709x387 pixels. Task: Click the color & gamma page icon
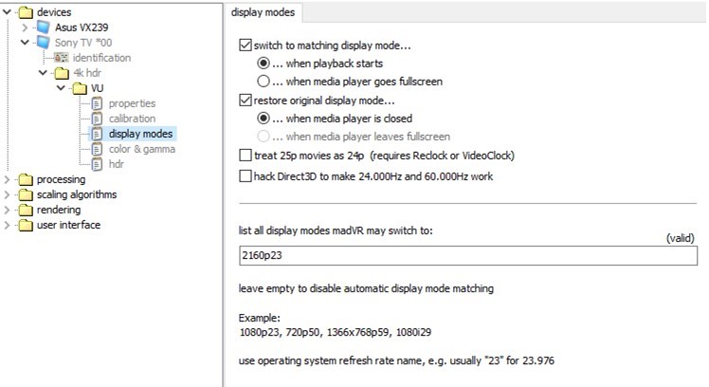[97, 149]
